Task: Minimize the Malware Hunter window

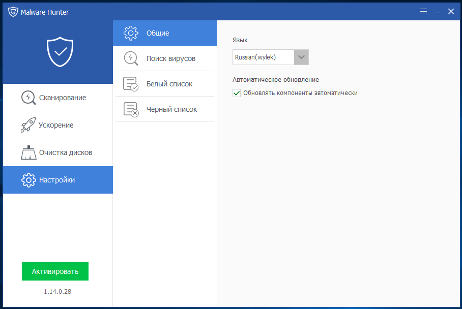Action: [437, 12]
